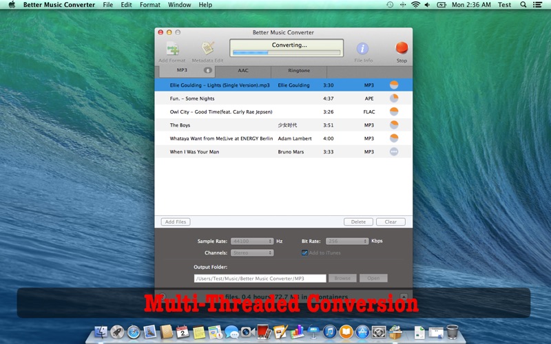Click the Delete button
This screenshot has height=344, width=551.
tap(358, 222)
